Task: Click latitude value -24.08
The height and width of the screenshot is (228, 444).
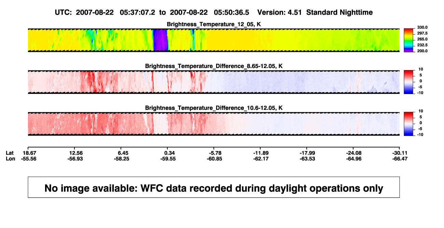Action: (x=353, y=152)
